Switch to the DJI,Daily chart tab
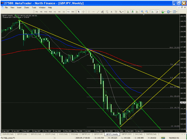187x140 pixels. 75,134
